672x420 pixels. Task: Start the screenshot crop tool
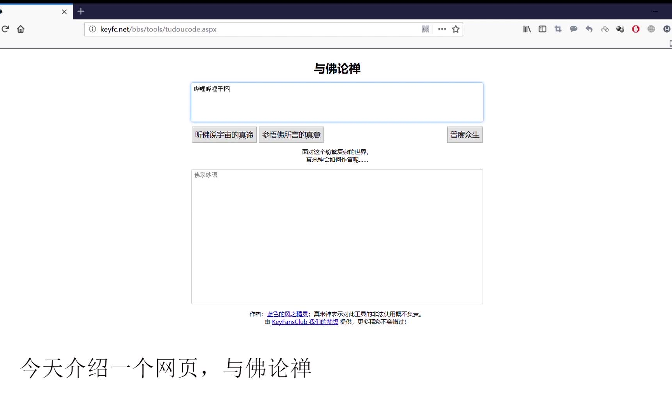coord(558,29)
